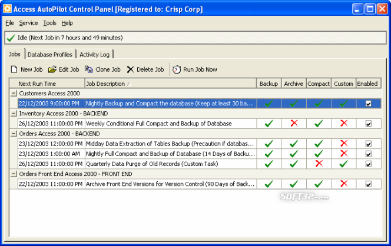Viewport: 391px width, 246px height.
Task: Click the New Job page icon
Action: click(14, 69)
